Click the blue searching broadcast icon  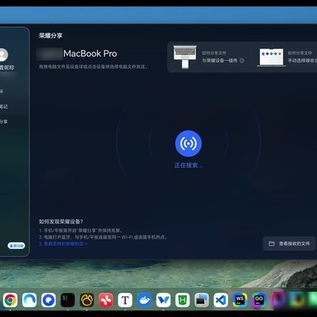pyautogui.click(x=189, y=143)
